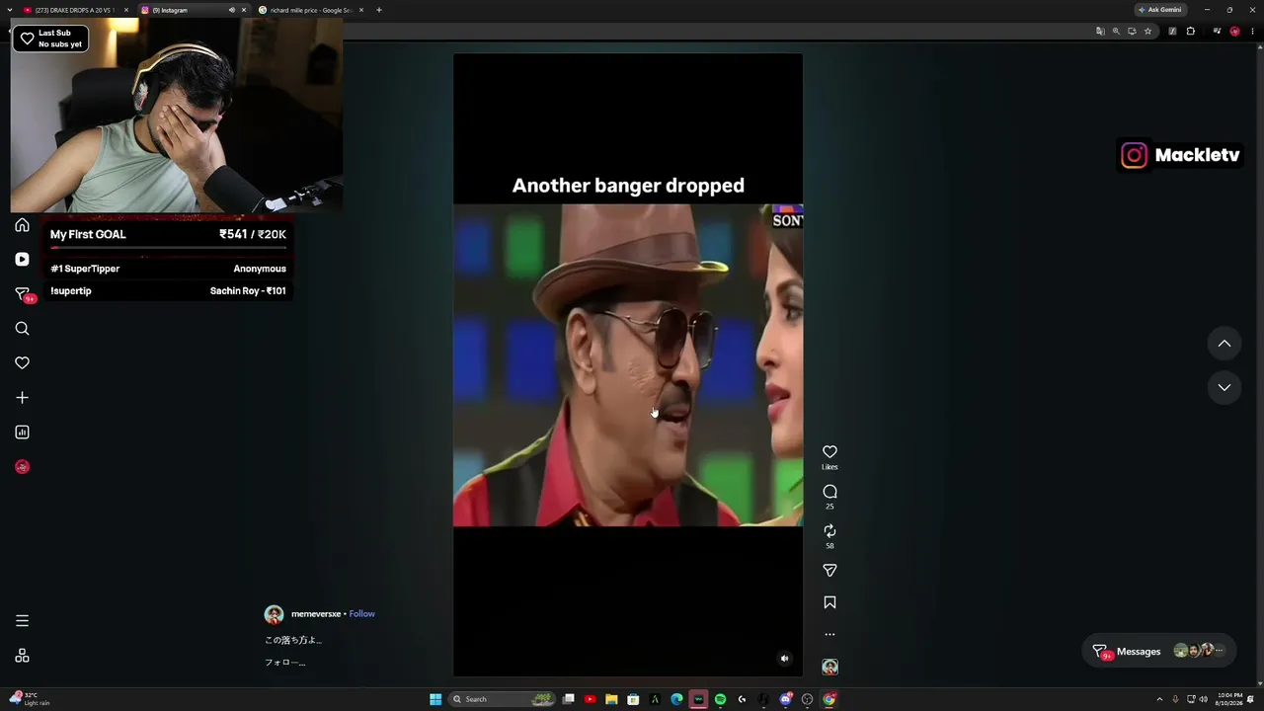Close the richard mille price tab
The image size is (1264, 711).
click(x=361, y=10)
